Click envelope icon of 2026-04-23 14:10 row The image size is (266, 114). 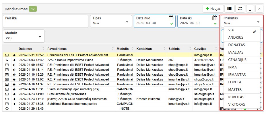(x=7, y=99)
